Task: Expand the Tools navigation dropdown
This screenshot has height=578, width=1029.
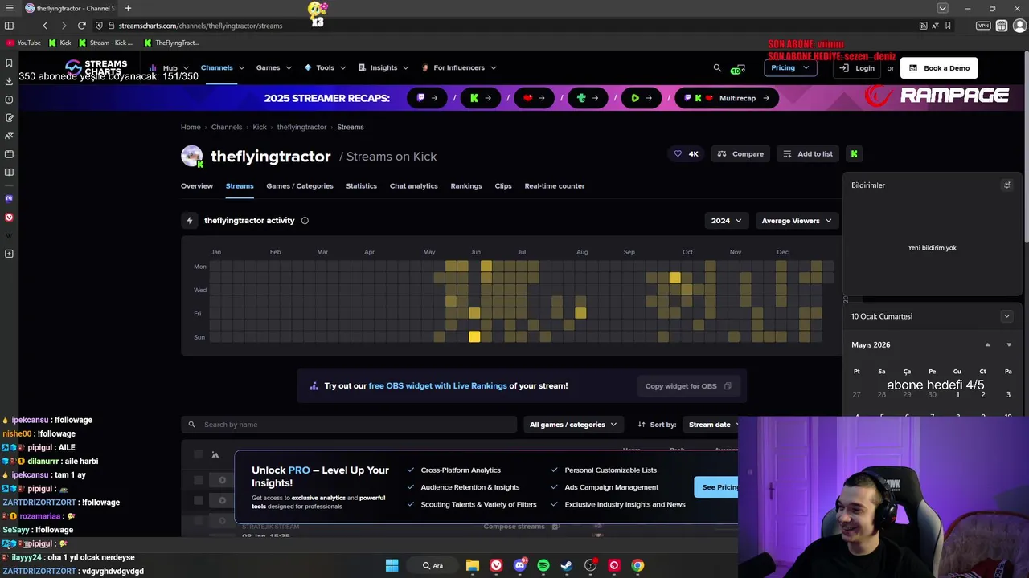Action: [x=324, y=67]
